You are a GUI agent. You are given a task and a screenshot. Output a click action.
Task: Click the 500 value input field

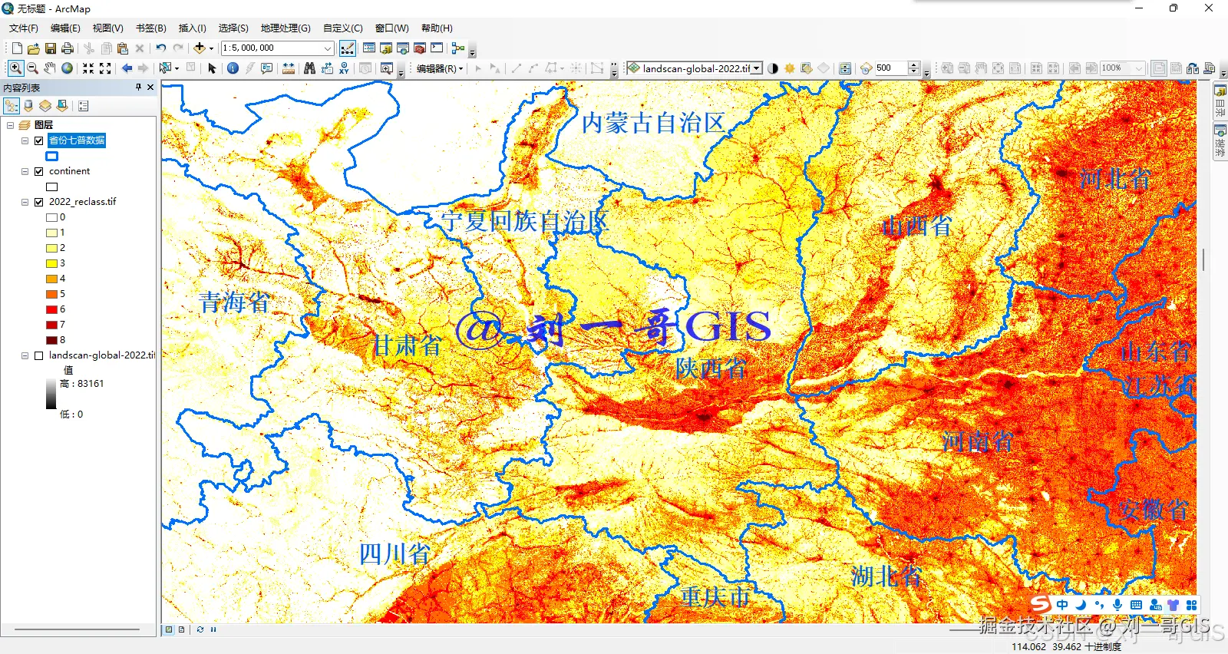[x=891, y=68]
